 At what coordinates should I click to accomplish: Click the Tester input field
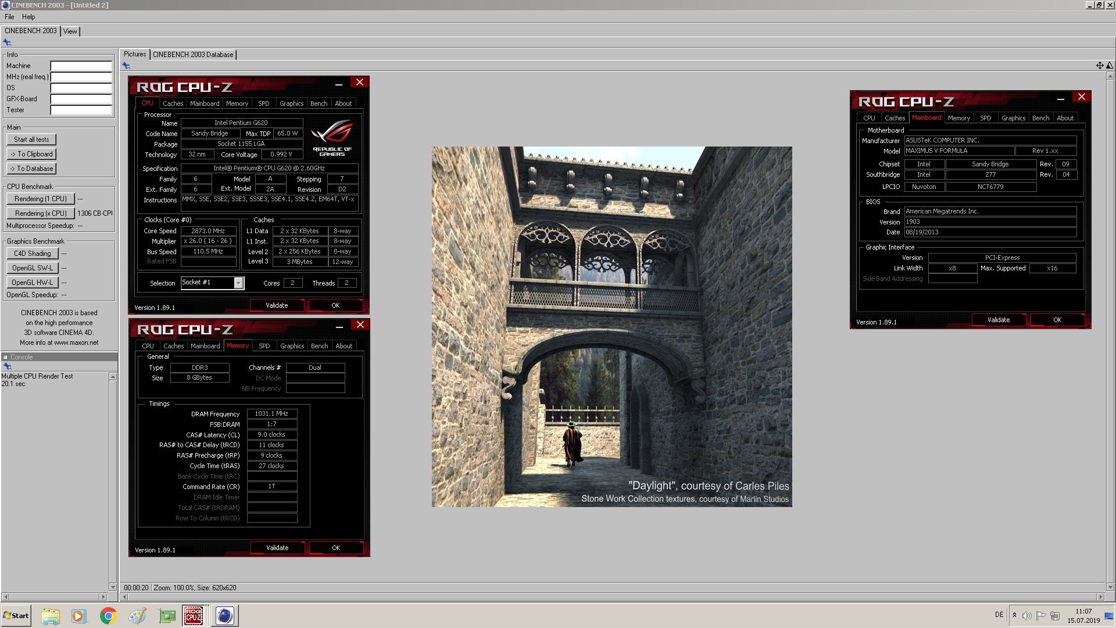click(81, 110)
